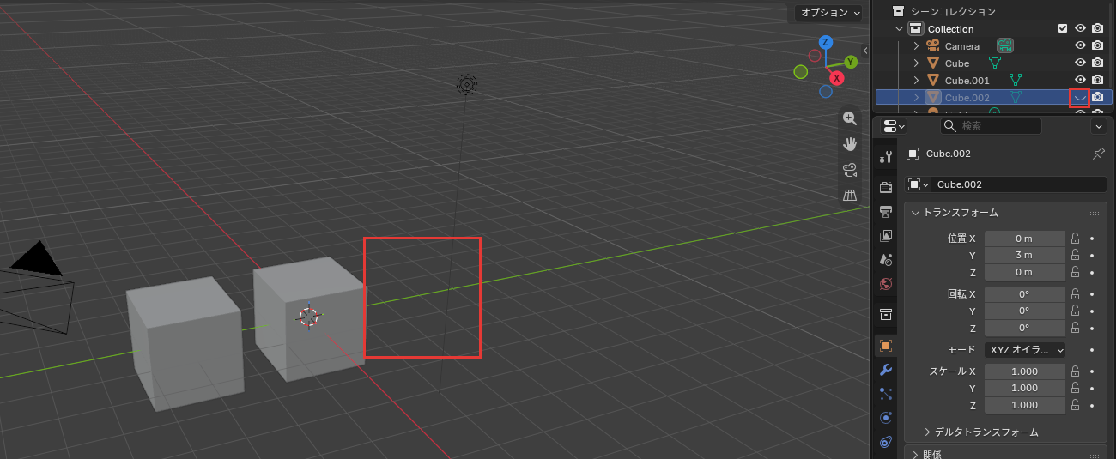Open the World properties tab
This screenshot has width=1116, height=459.
886,283
